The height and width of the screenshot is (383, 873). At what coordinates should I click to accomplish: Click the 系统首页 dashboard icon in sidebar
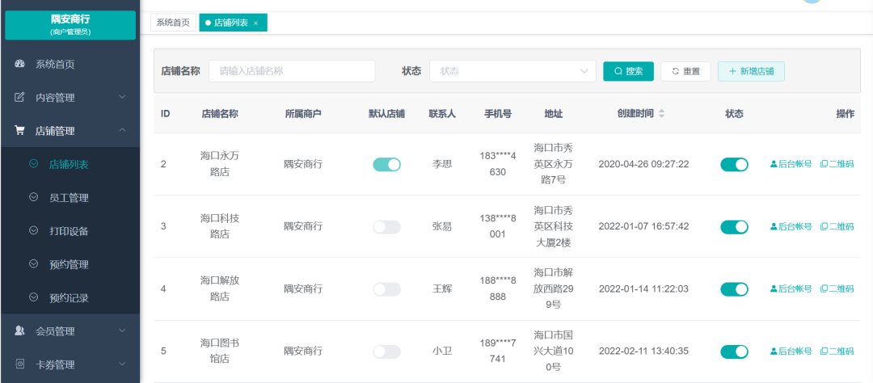[20, 64]
